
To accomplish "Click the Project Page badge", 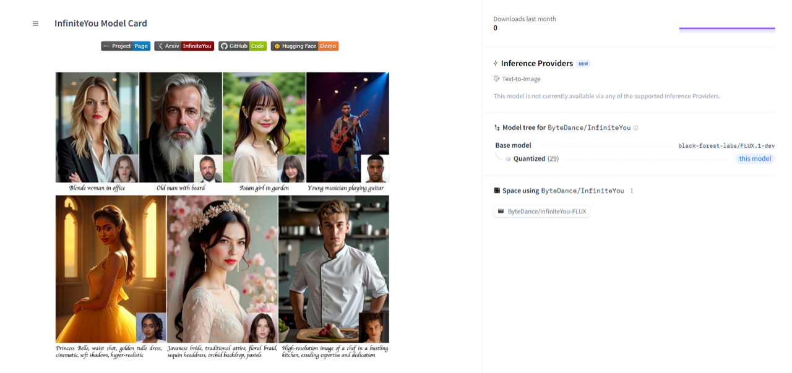I will 126,46.
